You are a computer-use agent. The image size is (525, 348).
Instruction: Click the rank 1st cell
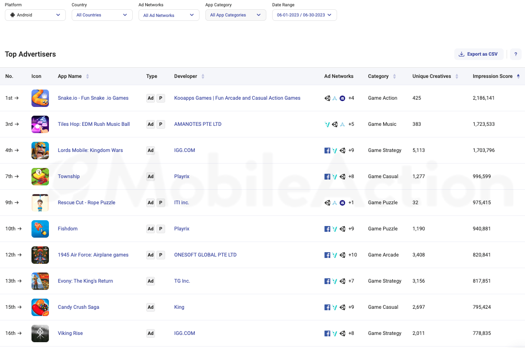(12, 98)
